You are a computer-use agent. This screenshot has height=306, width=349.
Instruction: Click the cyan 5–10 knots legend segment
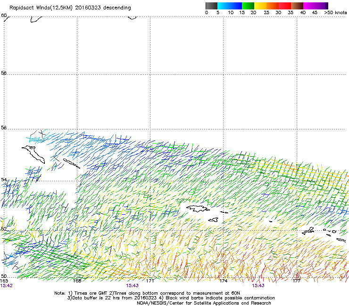click(x=224, y=6)
